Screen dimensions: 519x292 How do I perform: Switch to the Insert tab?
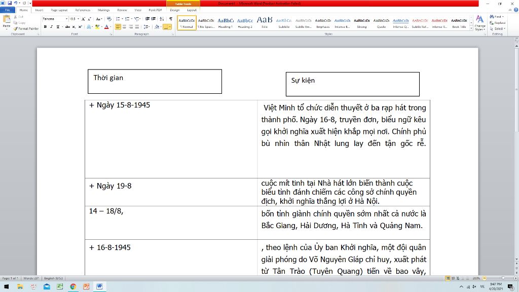(x=39, y=10)
